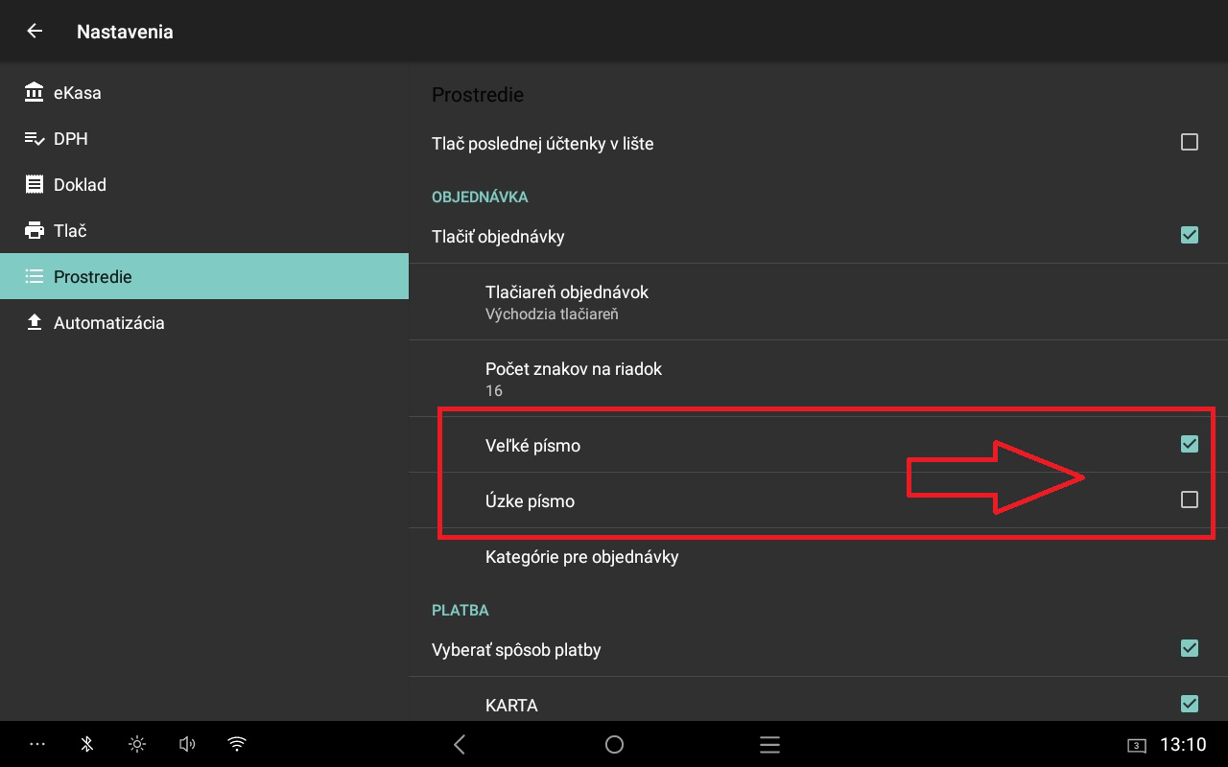
Task: Open Kategórie pre objednávky
Action: (581, 557)
